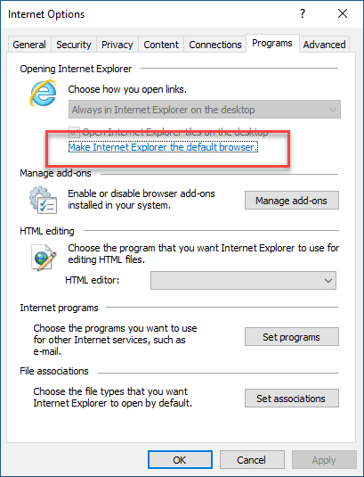Toggle Open Internet Explorer tiles on desktop checkbox

click(x=74, y=132)
